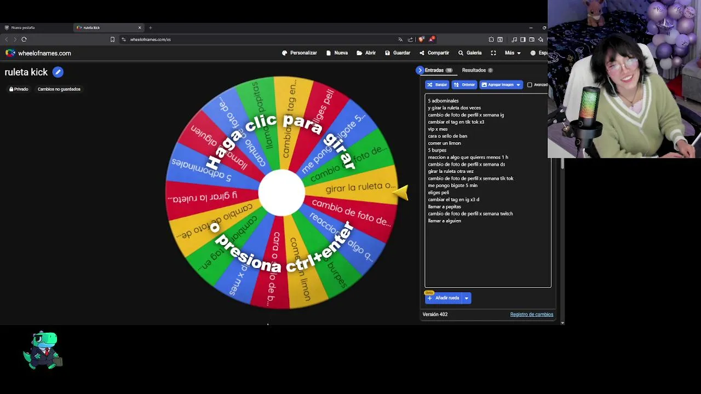
Task: Go forward in browser navigation
Action: click(15, 39)
